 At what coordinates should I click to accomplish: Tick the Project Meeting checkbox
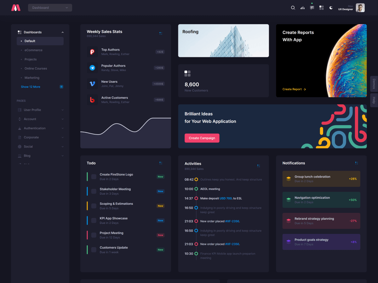tap(94, 235)
